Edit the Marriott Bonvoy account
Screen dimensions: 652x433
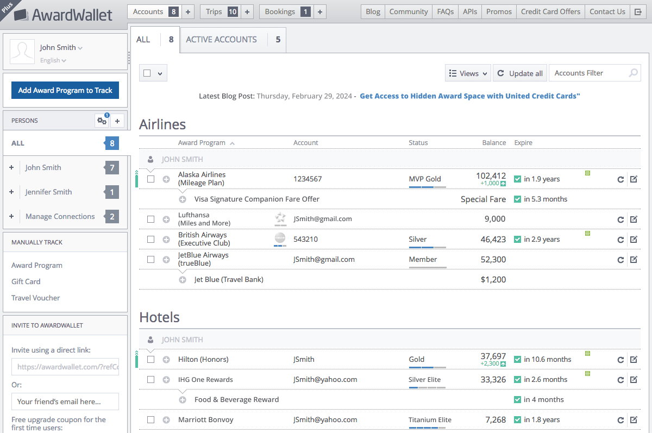[634, 420]
